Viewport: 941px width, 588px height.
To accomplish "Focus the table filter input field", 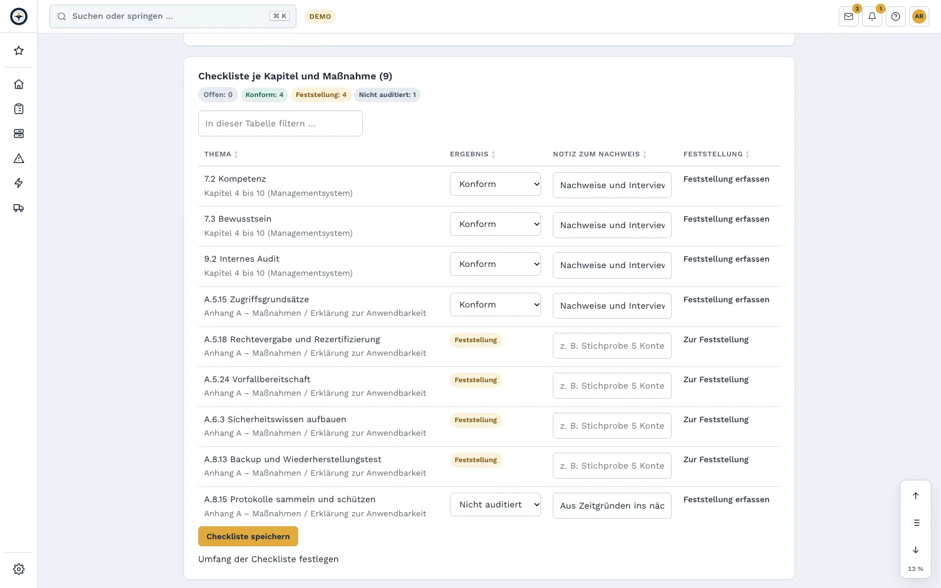I will (281, 123).
